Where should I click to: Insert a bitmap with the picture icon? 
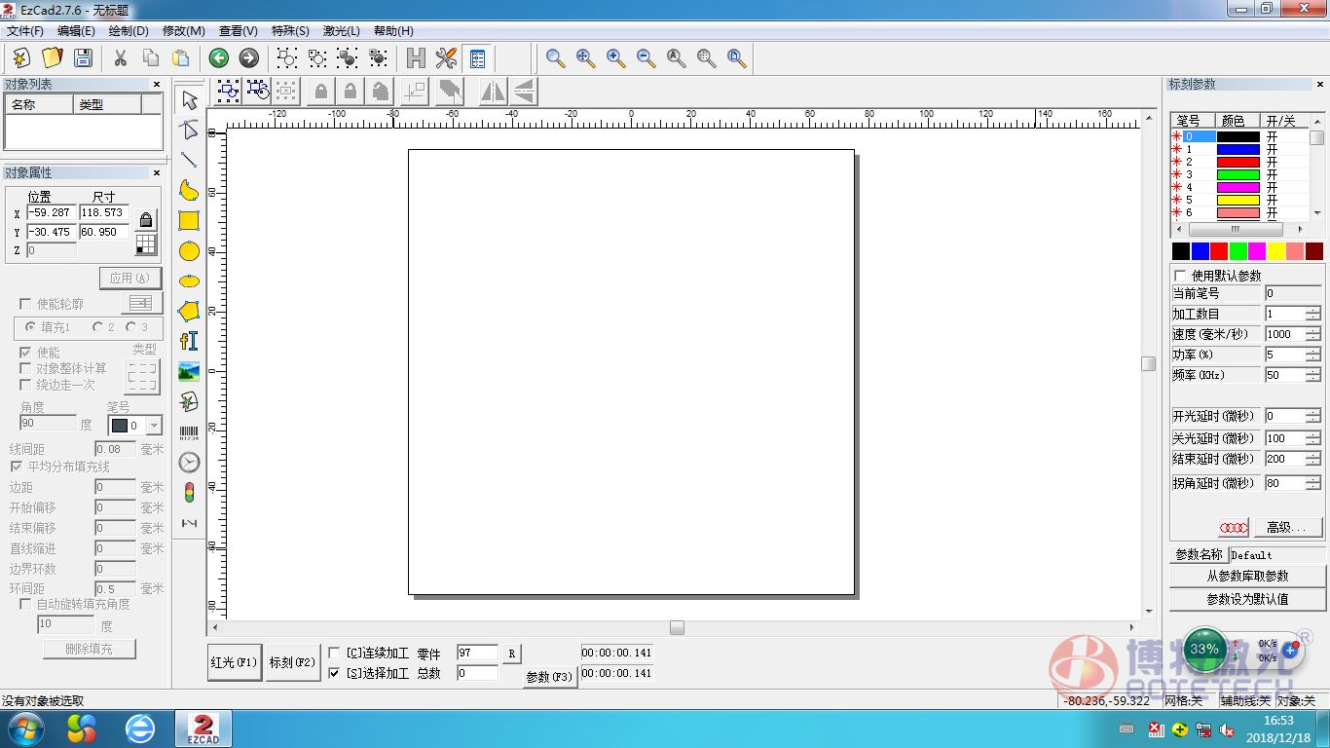189,371
